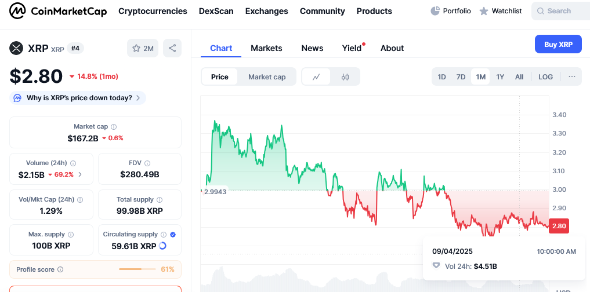Screen dimensions: 590x292
Task: Click info icon beside Vol/Mkt Cap (24h)
Action: (x=80, y=199)
